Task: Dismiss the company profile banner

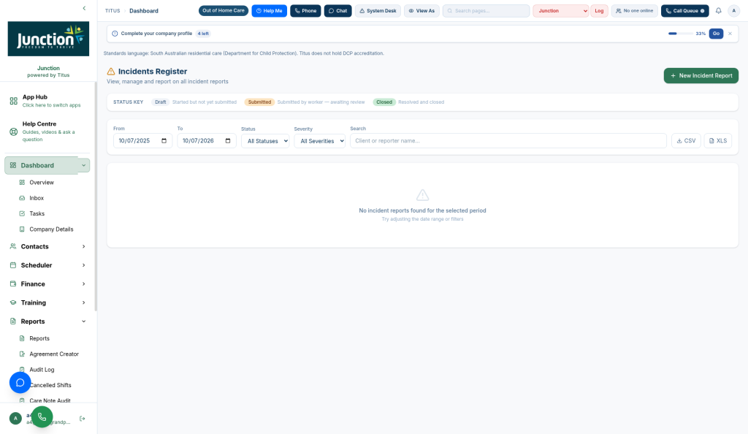Action: [x=730, y=34]
